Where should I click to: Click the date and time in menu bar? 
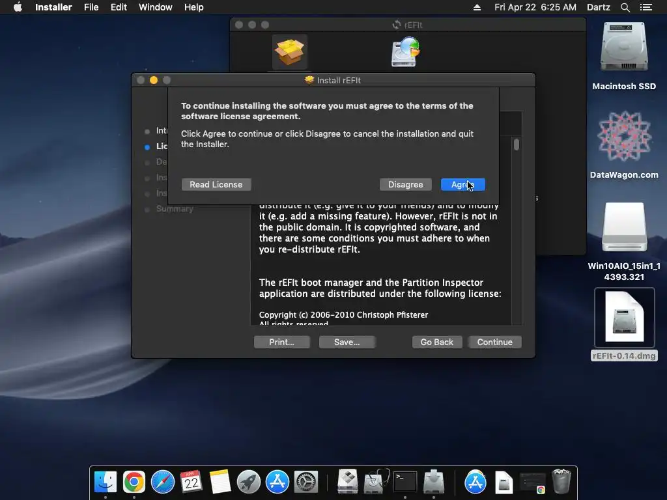(x=535, y=7)
